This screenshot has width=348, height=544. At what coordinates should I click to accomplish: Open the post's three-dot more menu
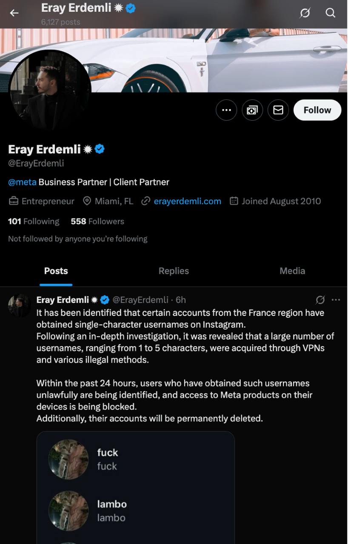[x=336, y=300]
